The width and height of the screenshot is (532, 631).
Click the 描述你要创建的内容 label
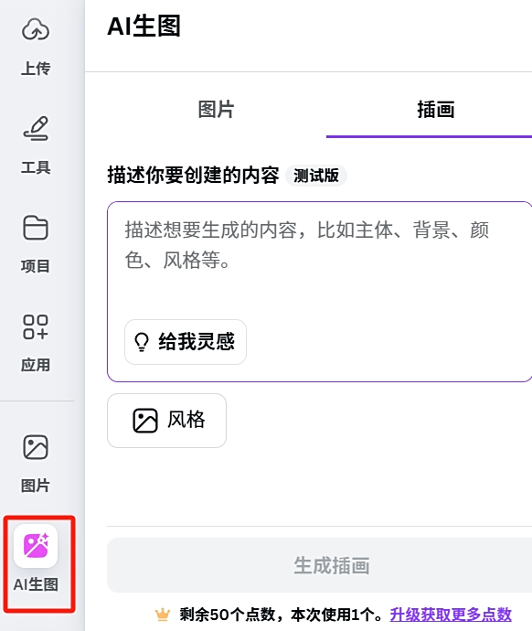click(x=193, y=176)
